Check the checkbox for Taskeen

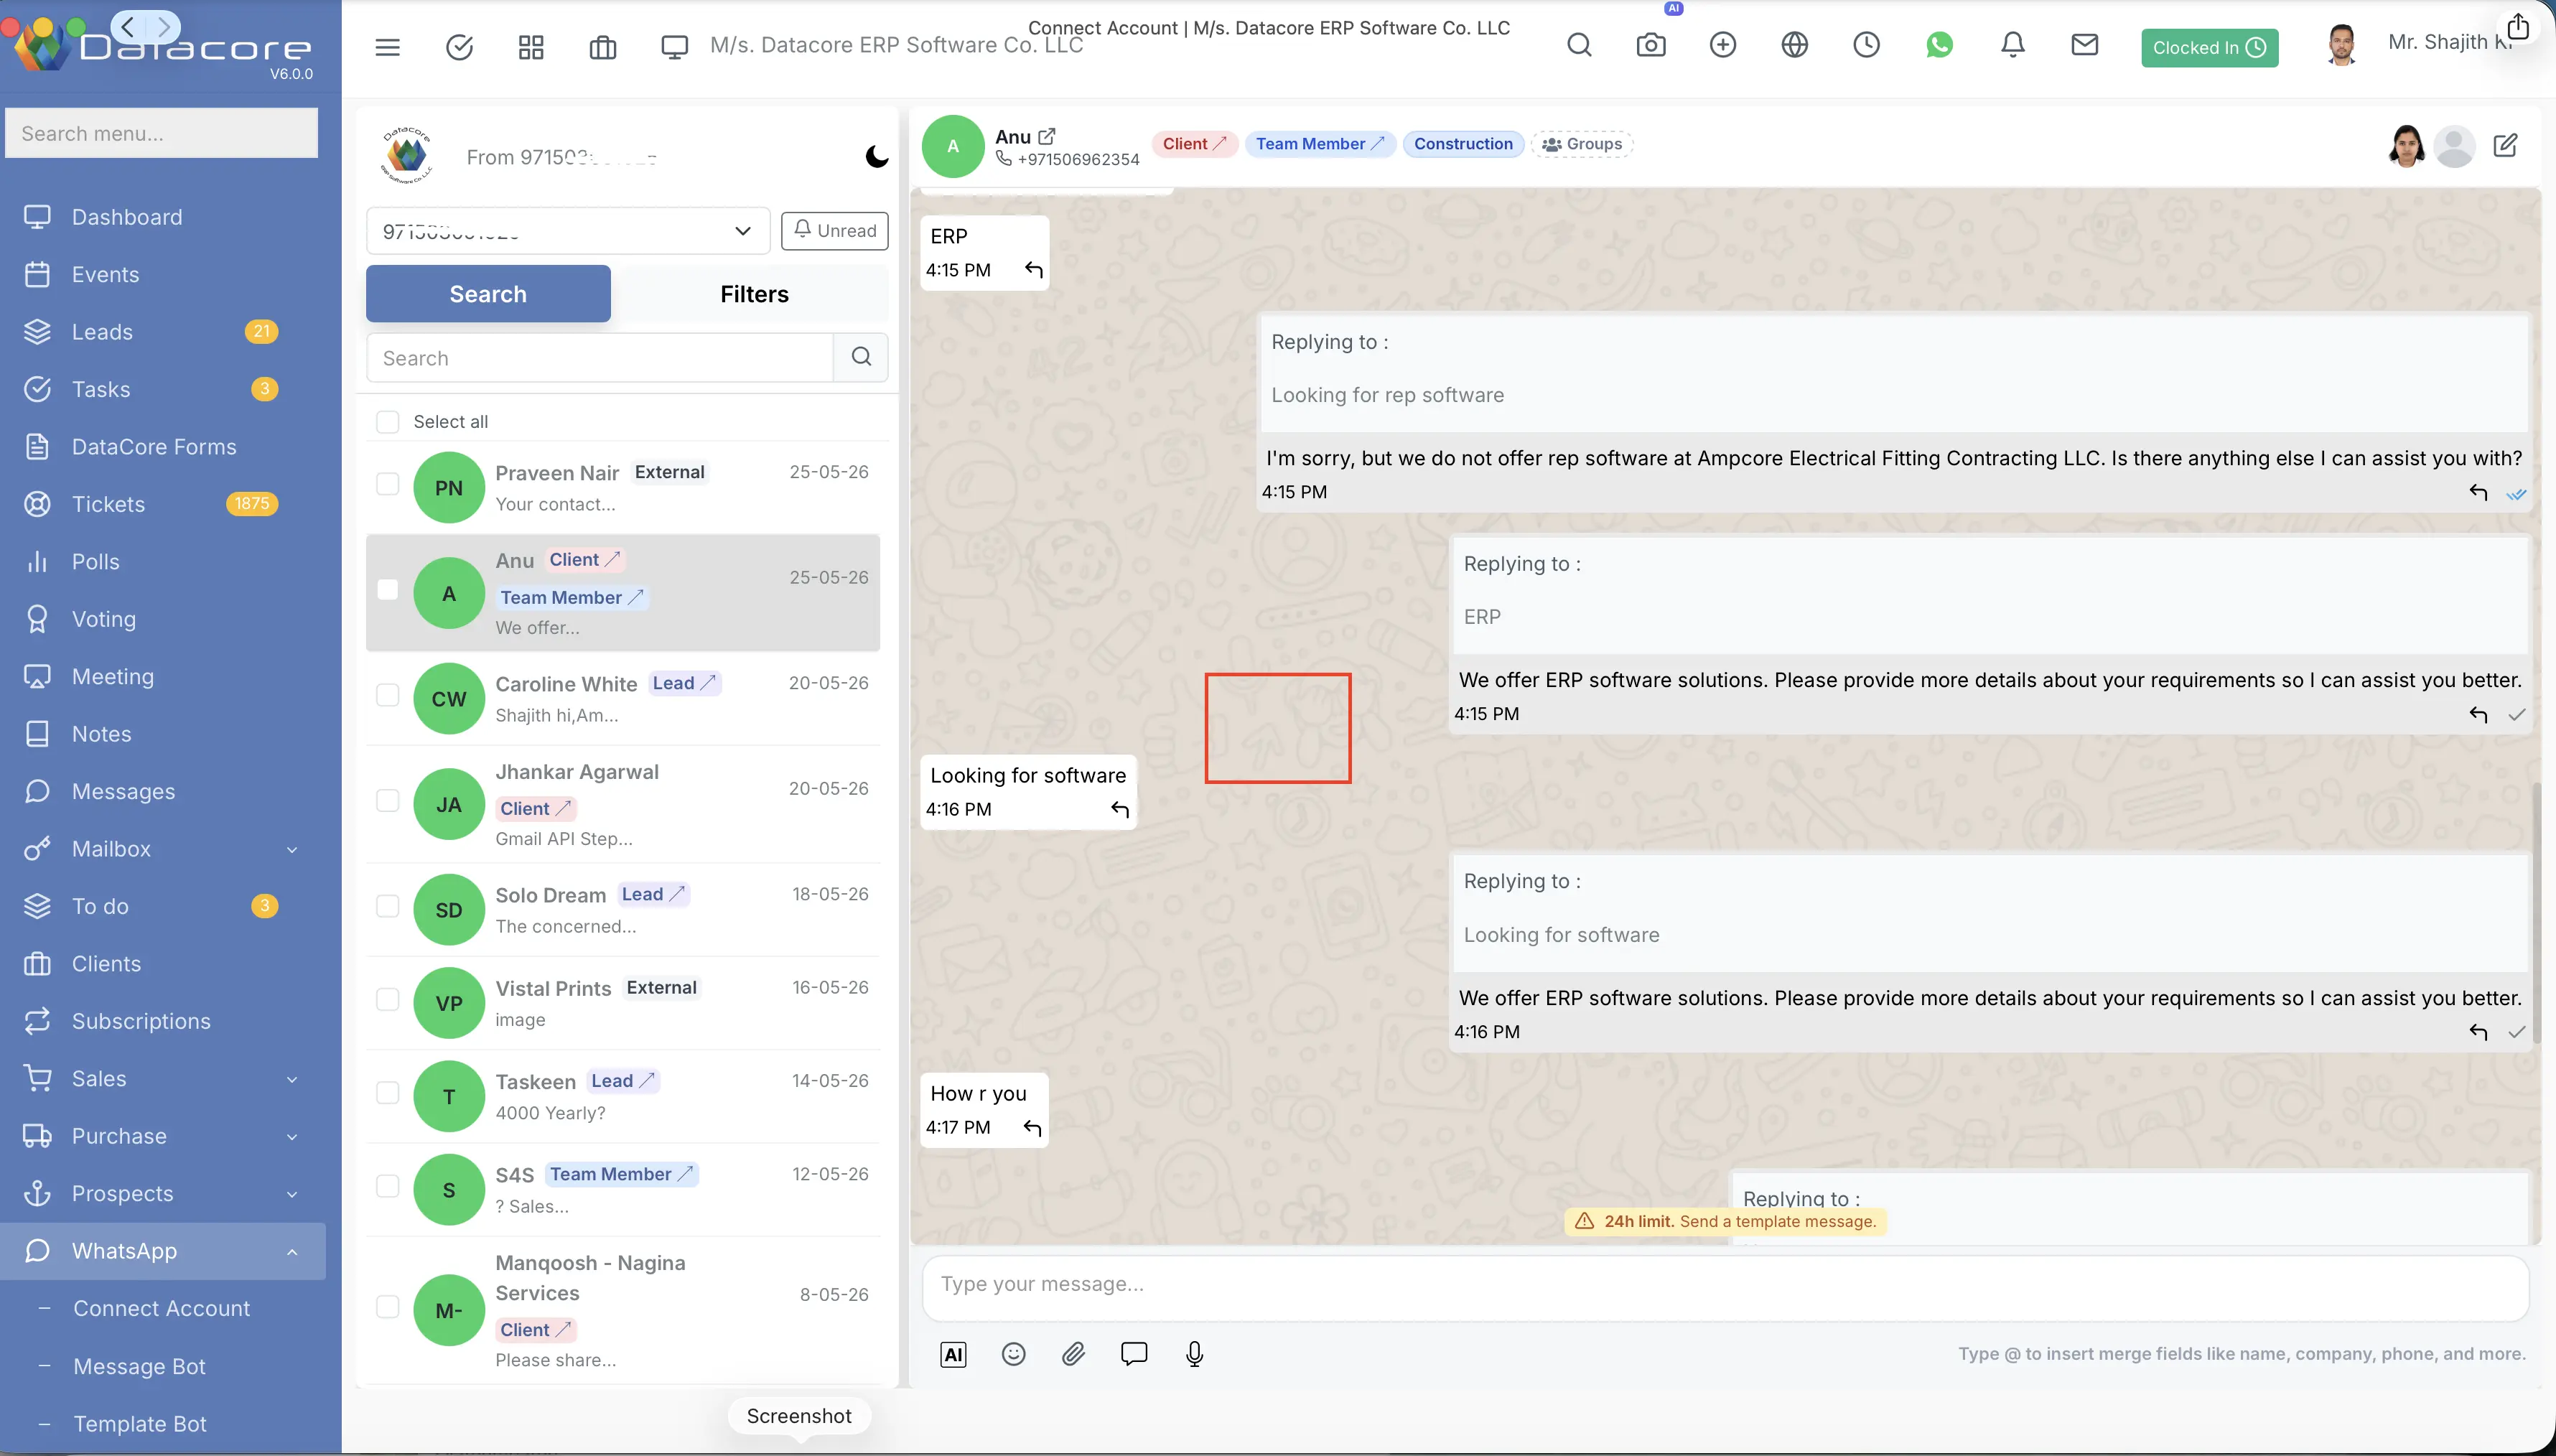point(387,1093)
